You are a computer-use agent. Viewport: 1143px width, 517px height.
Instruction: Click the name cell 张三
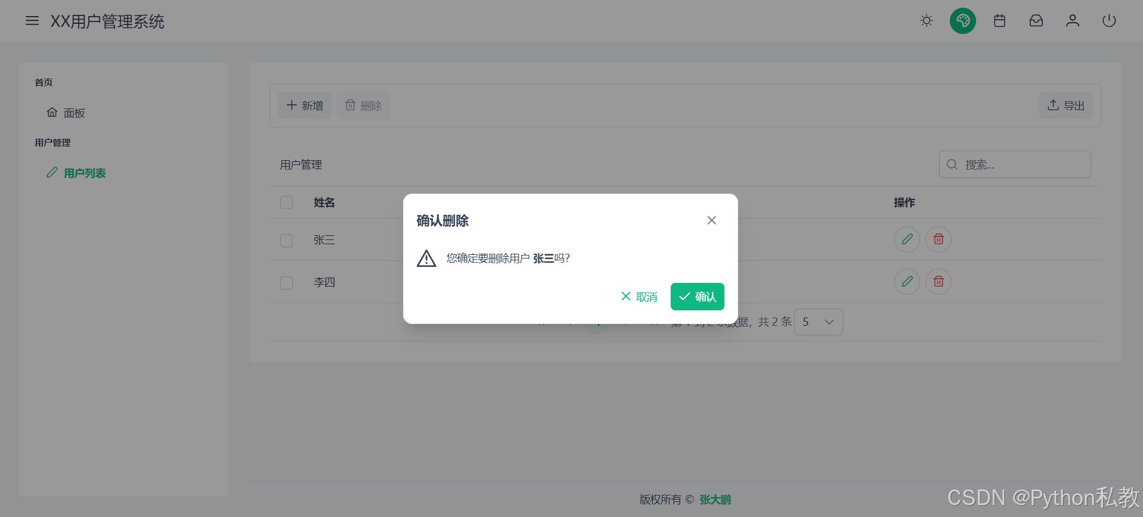tap(324, 240)
